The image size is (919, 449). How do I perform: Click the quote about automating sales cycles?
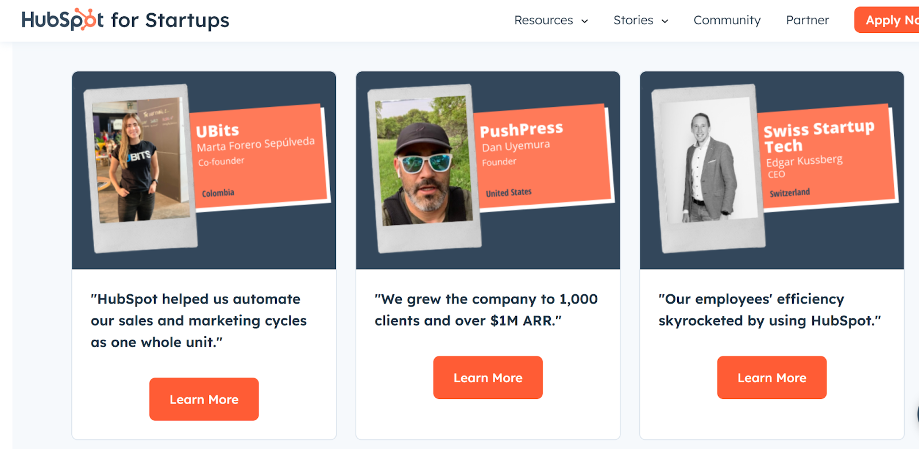[x=199, y=321]
